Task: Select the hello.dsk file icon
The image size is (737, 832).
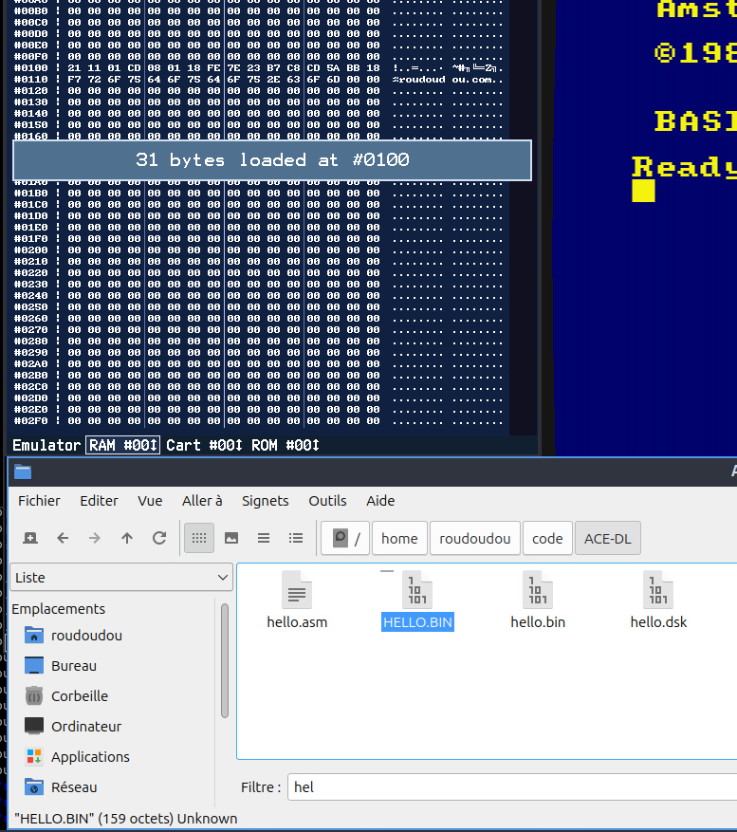Action: 658,591
